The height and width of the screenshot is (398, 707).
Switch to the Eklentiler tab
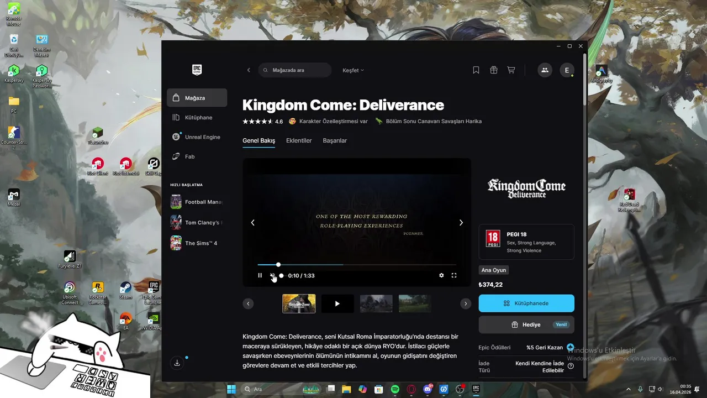(x=299, y=140)
